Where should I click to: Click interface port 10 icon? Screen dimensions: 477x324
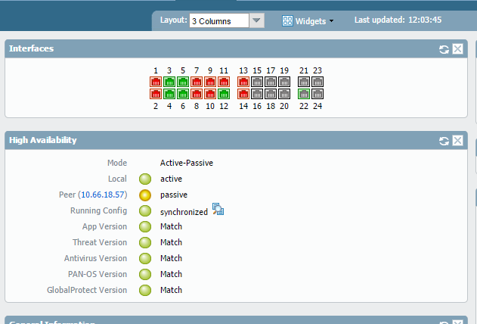[210, 94]
